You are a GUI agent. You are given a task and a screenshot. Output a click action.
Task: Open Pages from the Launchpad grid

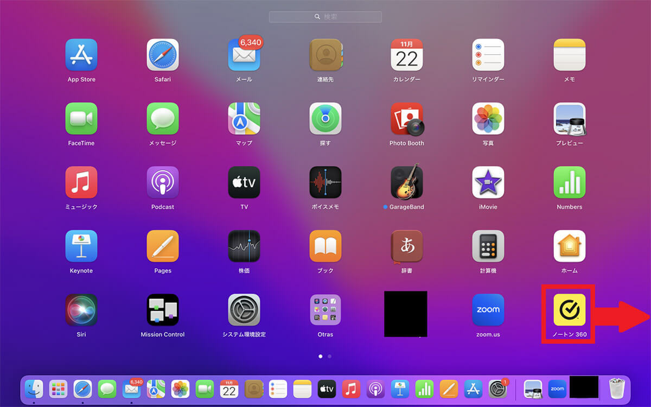[x=163, y=246]
